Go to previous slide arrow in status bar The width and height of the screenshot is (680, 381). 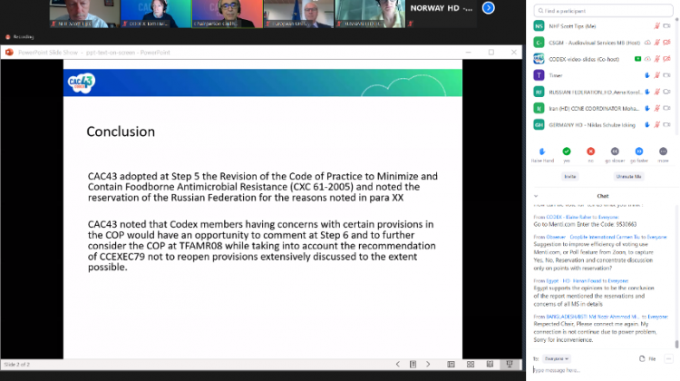point(397,364)
